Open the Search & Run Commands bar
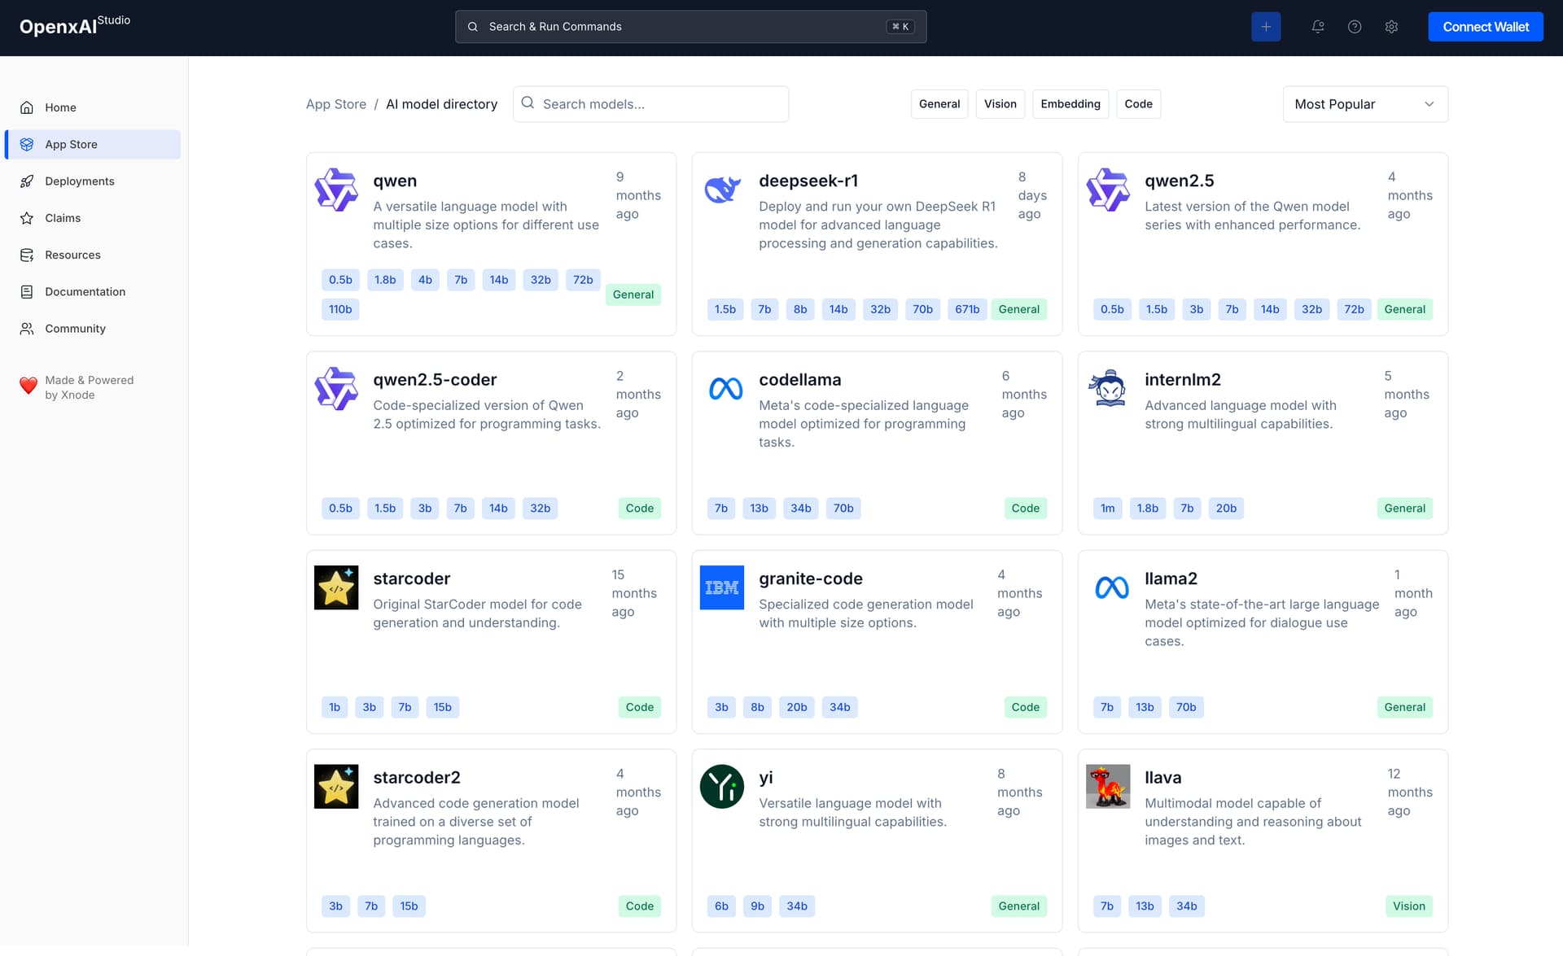The image size is (1563, 956). [x=690, y=27]
